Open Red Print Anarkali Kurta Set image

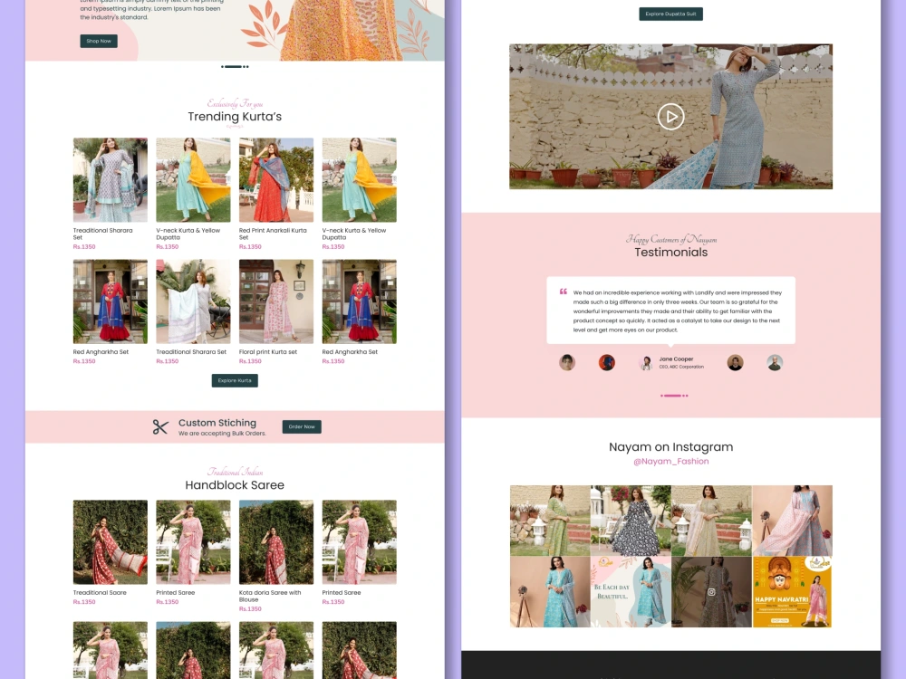point(276,179)
